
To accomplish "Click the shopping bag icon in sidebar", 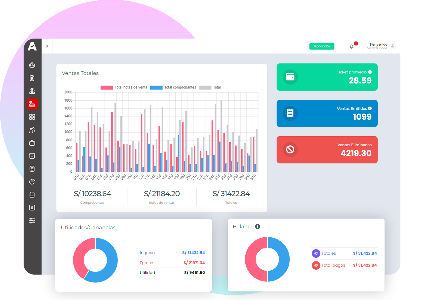I will coord(32,143).
